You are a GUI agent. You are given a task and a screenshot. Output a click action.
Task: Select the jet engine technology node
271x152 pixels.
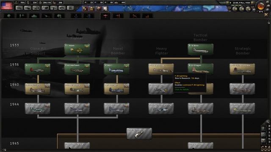click(139, 133)
